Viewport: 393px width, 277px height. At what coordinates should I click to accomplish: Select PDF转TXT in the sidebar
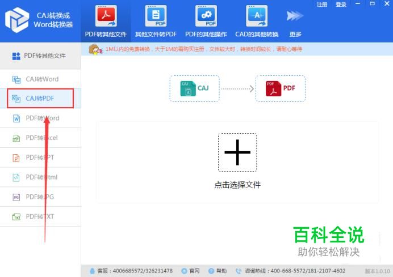point(40,216)
